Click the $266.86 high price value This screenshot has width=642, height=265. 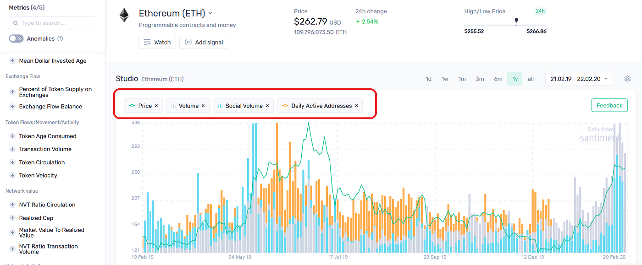(537, 32)
